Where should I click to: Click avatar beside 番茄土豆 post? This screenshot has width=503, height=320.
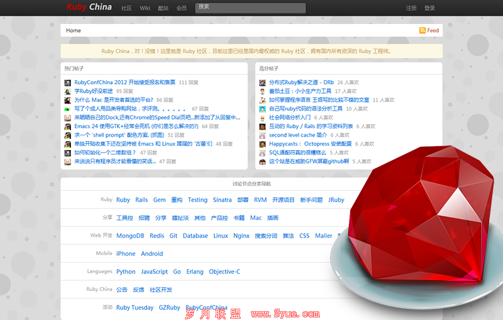pyautogui.click(x=262, y=91)
